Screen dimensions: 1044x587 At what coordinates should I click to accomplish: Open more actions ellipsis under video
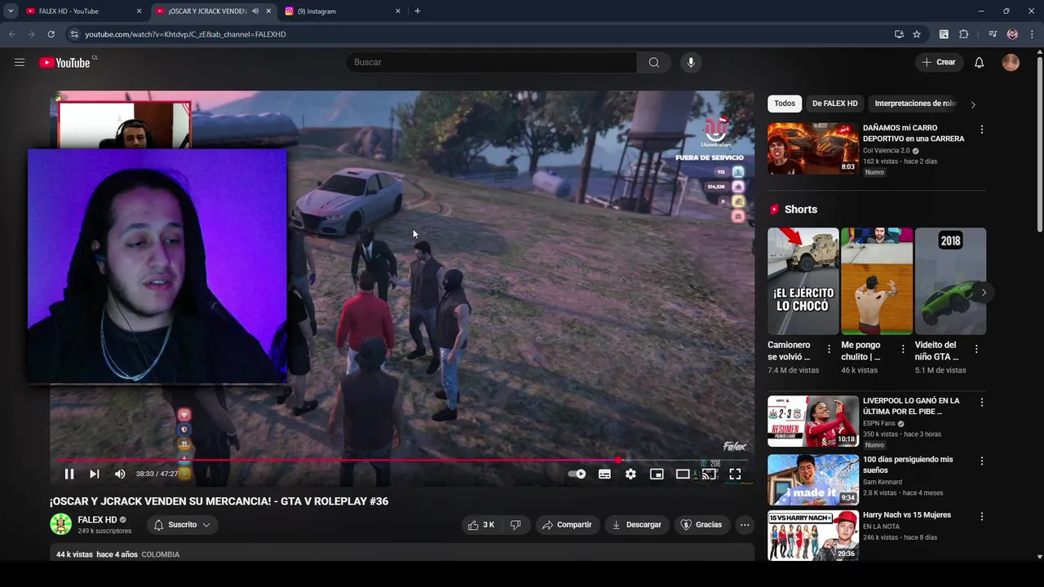(x=745, y=525)
